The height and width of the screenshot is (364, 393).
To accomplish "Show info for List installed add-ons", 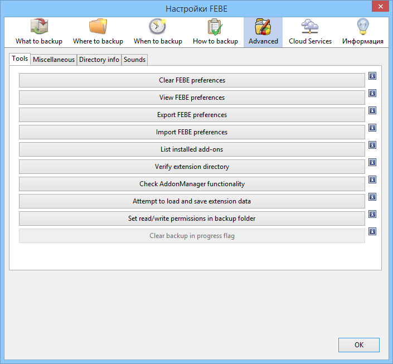I will [372, 145].
